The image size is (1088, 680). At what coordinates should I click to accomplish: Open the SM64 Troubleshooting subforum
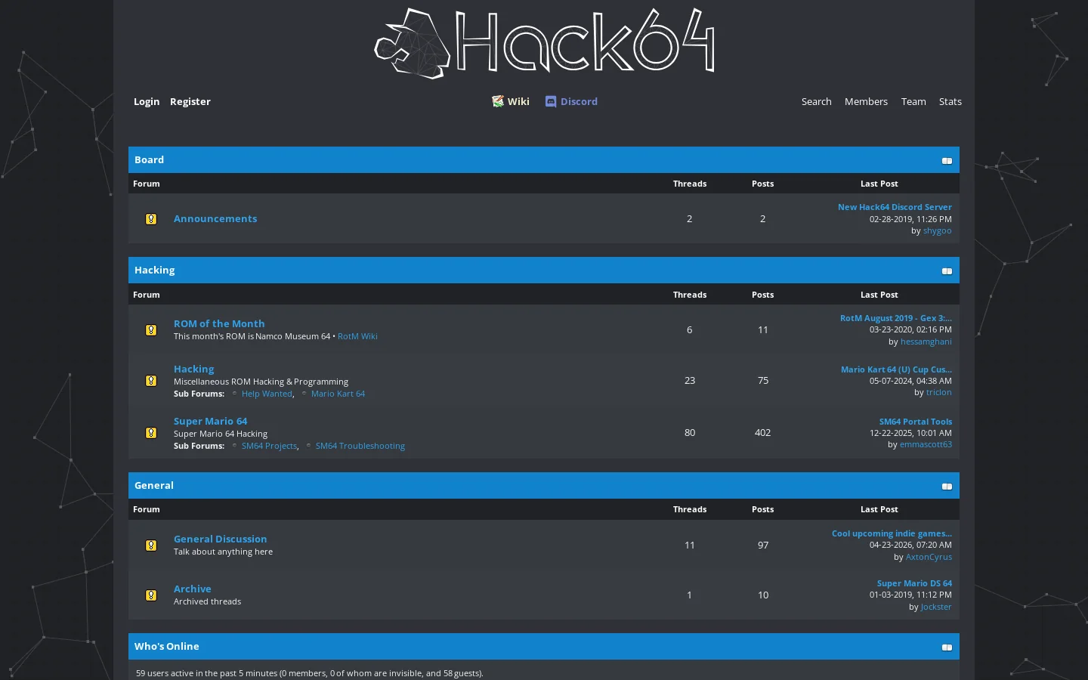pos(360,446)
